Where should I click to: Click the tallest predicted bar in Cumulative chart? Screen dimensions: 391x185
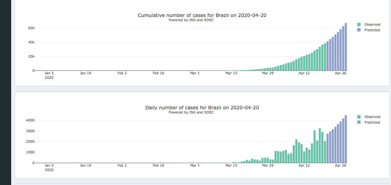(346, 47)
